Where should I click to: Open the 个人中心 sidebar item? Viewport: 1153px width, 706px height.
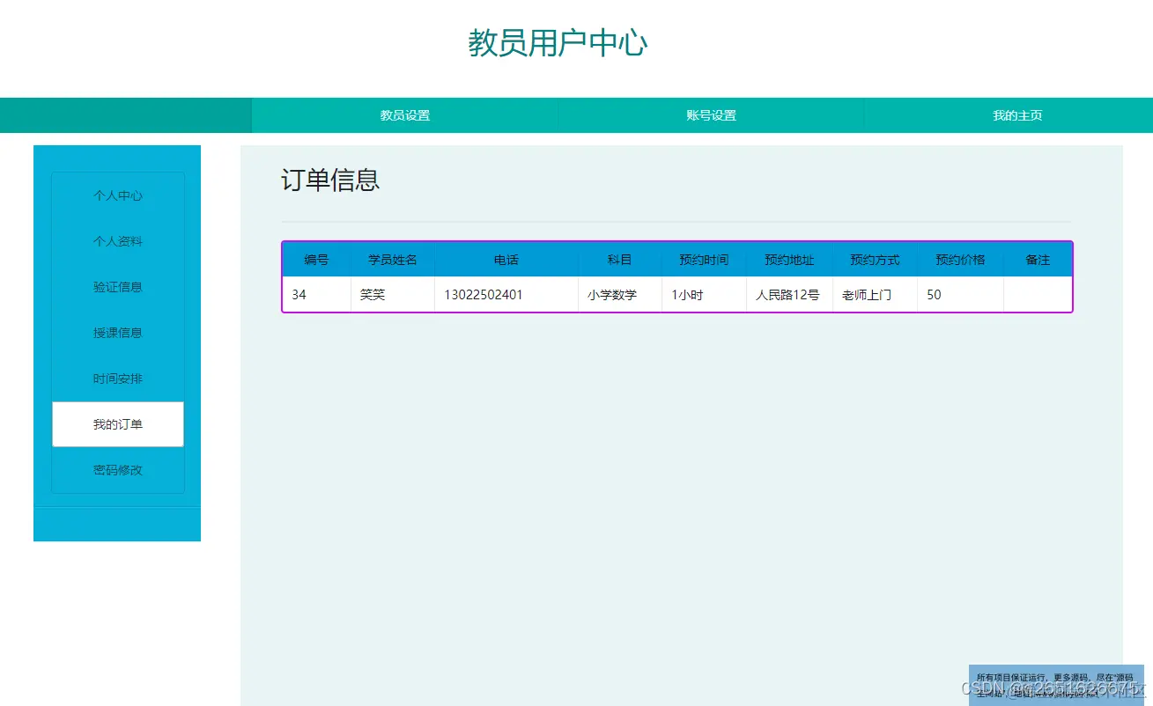[118, 195]
